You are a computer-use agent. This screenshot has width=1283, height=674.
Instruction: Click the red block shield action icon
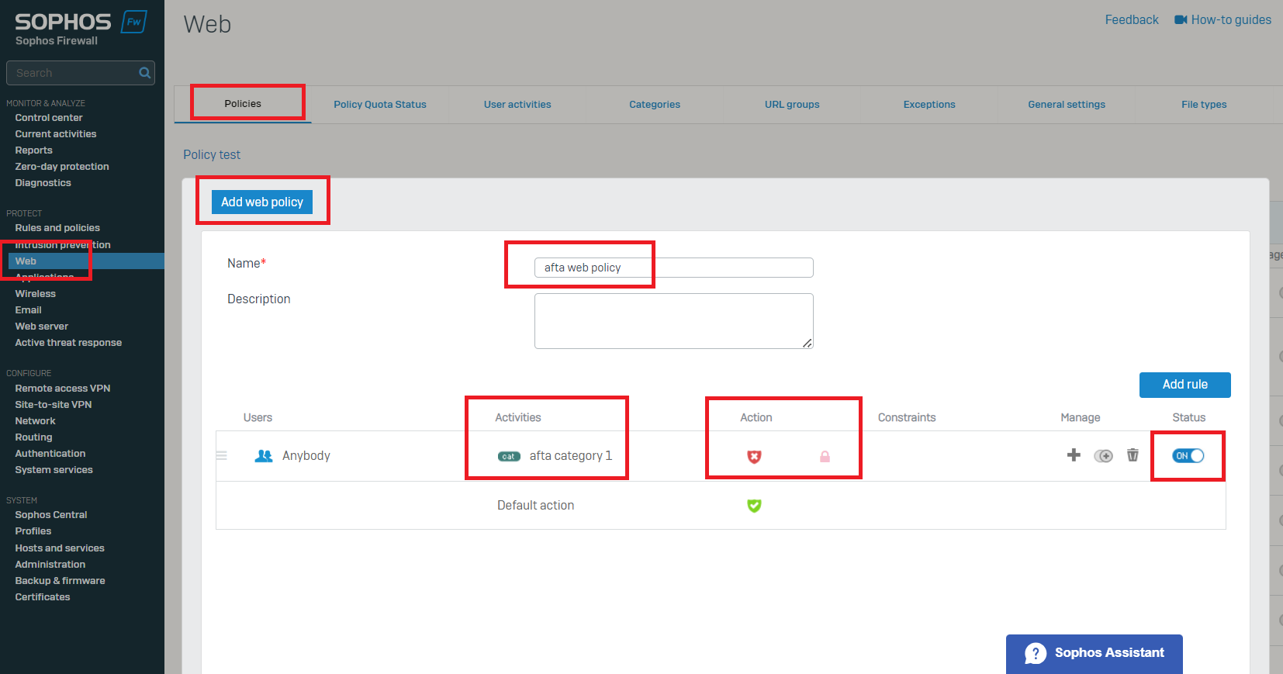[x=754, y=457]
